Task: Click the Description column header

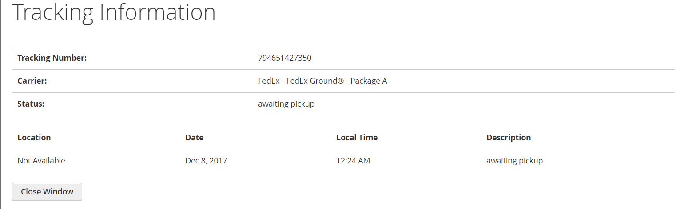Action: coord(509,138)
